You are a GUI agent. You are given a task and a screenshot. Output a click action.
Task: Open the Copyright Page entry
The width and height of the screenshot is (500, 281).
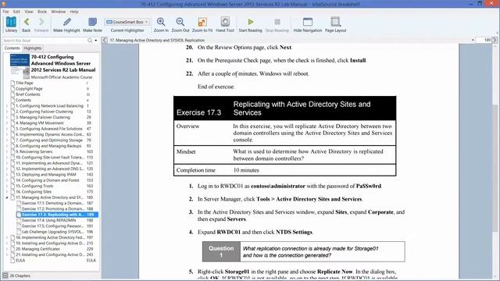[29, 88]
